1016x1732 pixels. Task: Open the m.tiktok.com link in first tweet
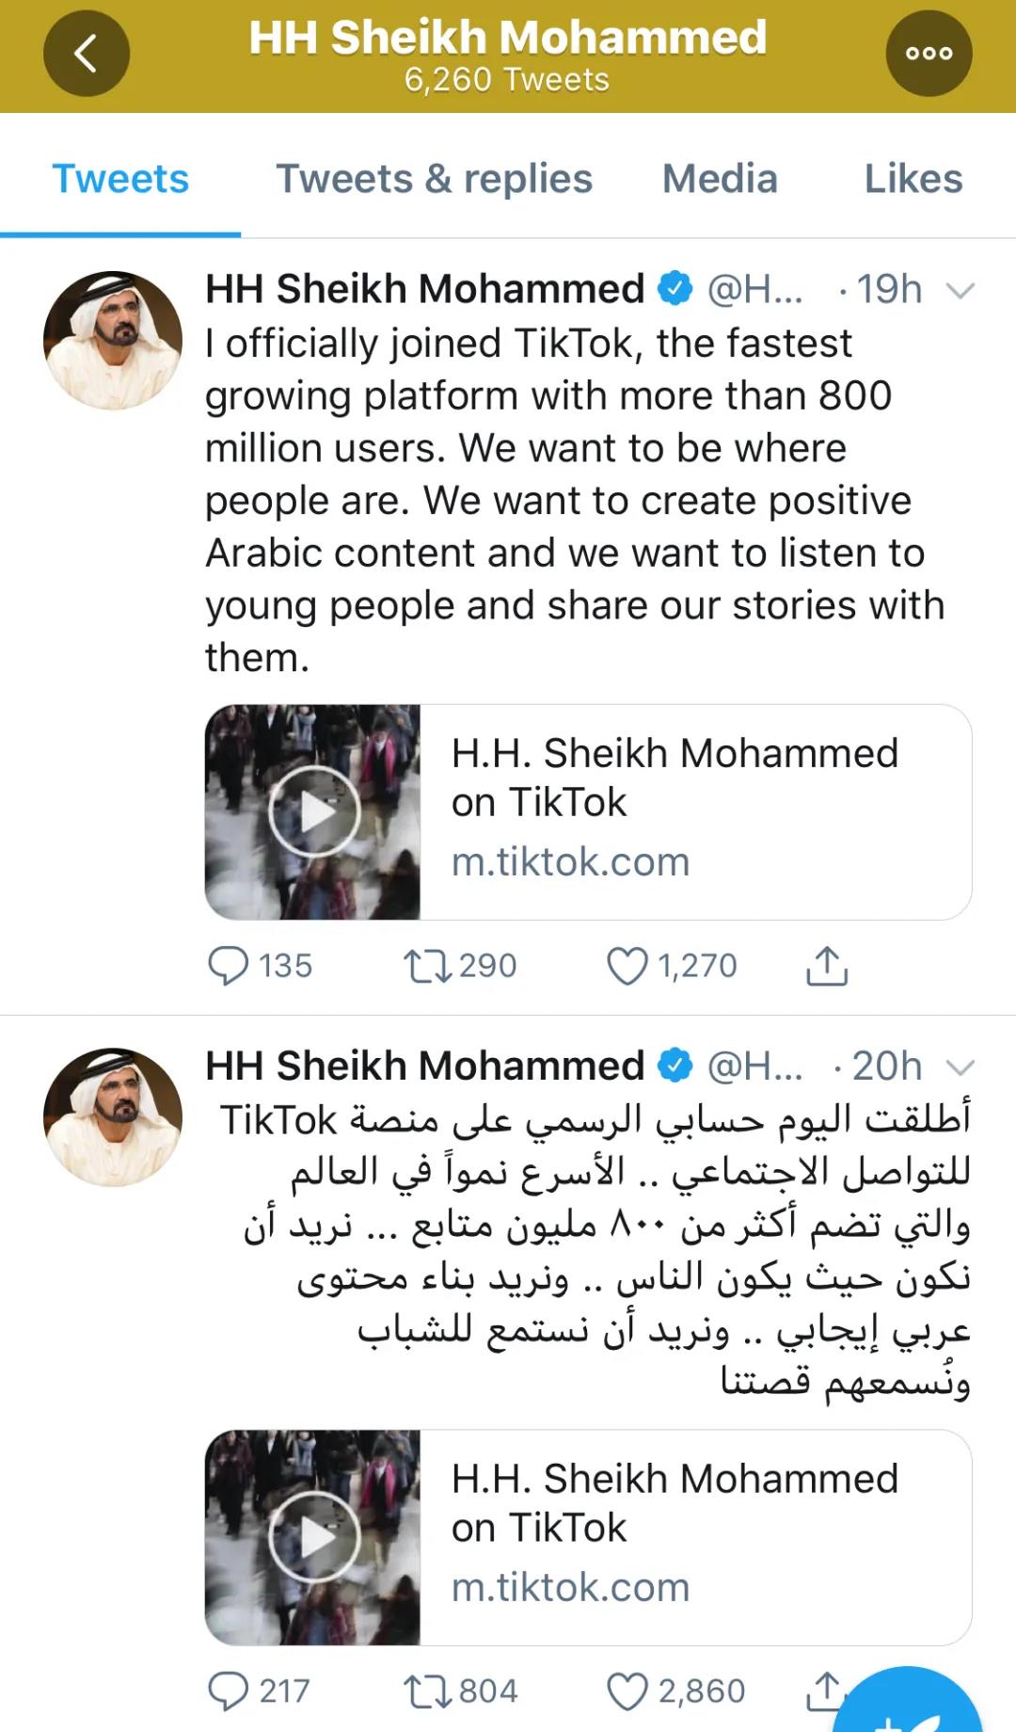570,861
